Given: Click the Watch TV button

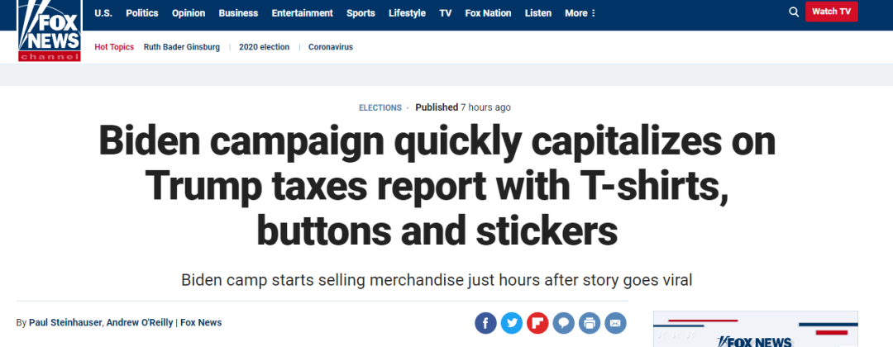Looking at the screenshot, I should pyautogui.click(x=832, y=12).
